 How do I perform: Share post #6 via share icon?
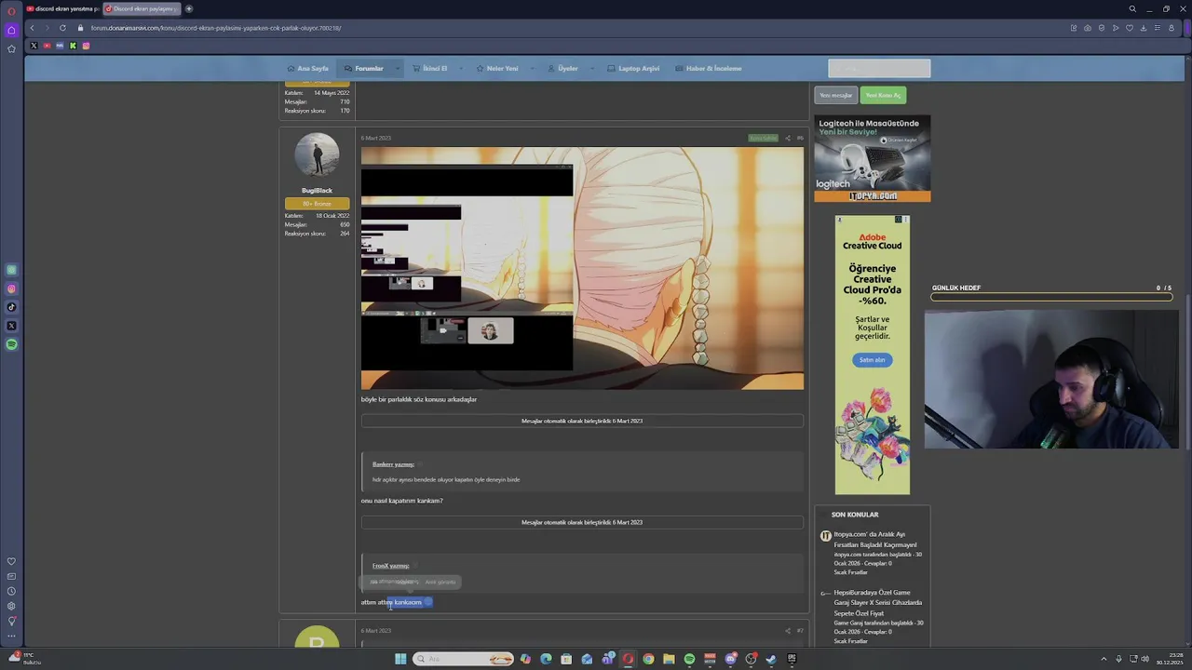coord(788,138)
